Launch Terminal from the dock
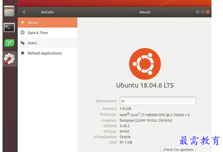 click(x=9, y=27)
